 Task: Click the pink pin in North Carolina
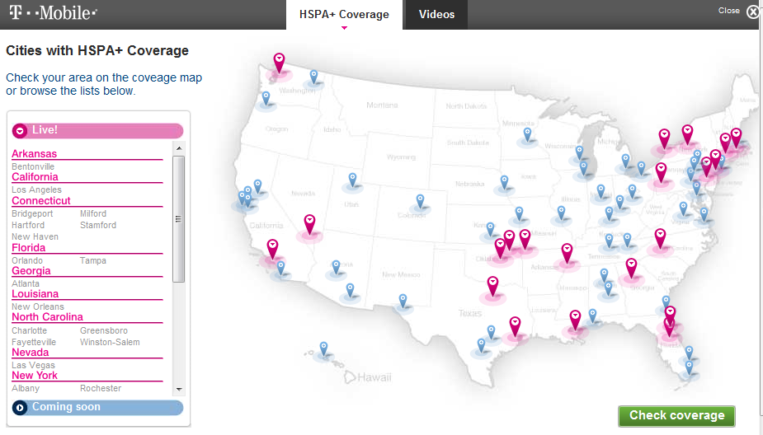[x=660, y=239]
